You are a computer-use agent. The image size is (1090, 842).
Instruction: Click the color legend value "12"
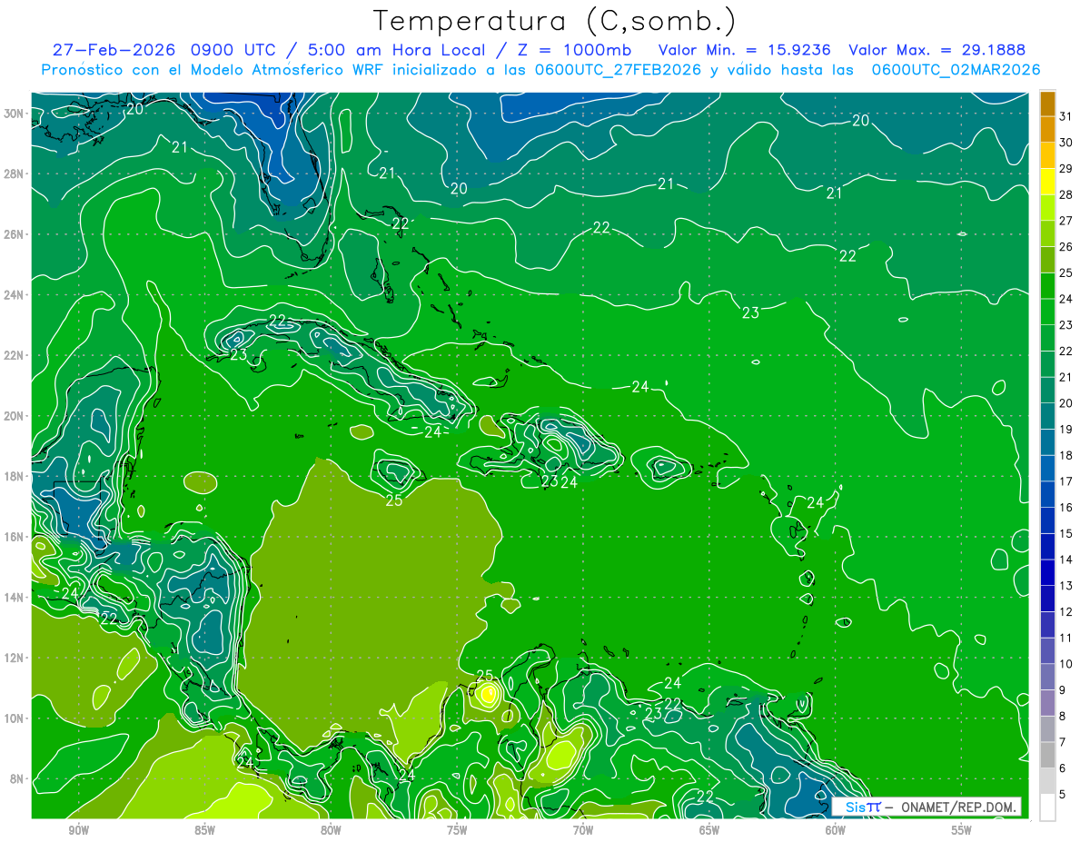tap(1066, 612)
